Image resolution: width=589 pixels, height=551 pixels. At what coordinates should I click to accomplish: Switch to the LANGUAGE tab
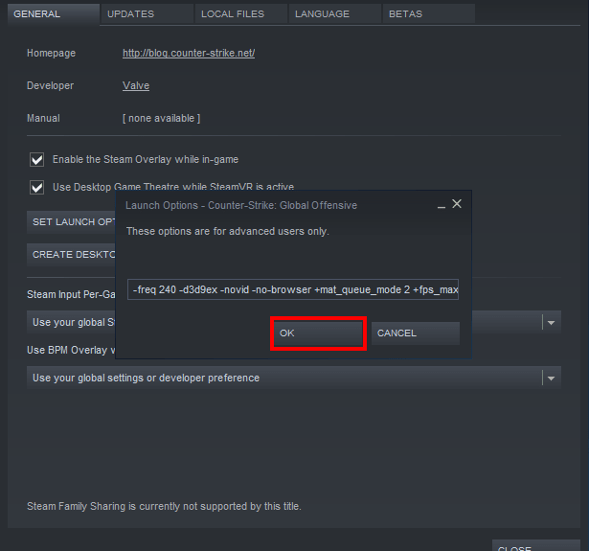click(335, 14)
